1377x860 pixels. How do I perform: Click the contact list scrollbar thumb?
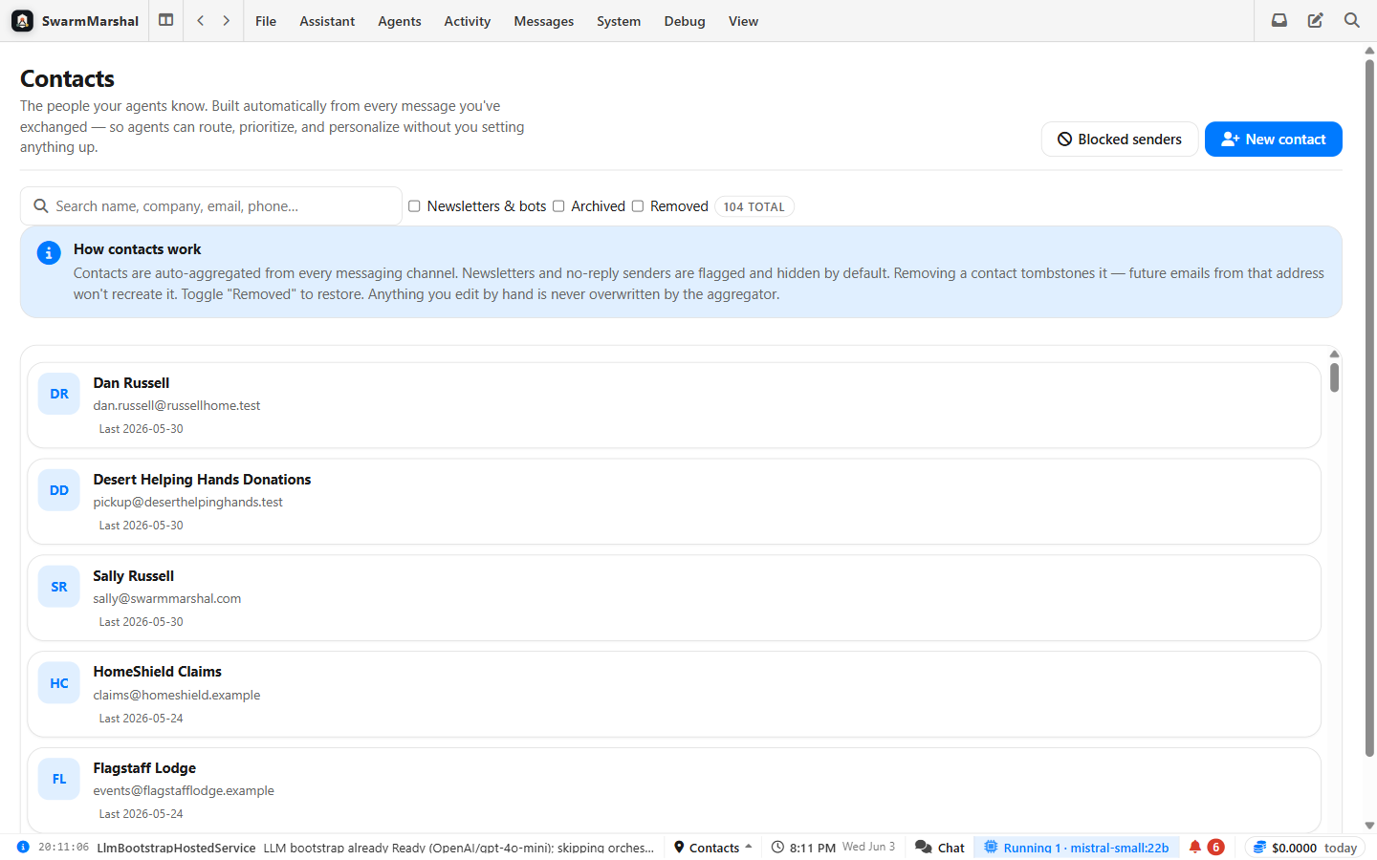click(1334, 377)
